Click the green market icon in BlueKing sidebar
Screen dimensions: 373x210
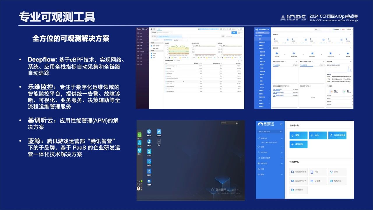point(140,134)
